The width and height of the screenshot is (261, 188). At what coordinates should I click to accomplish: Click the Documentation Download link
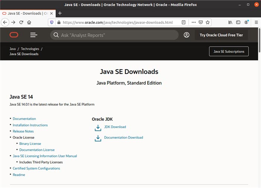pos(123,137)
